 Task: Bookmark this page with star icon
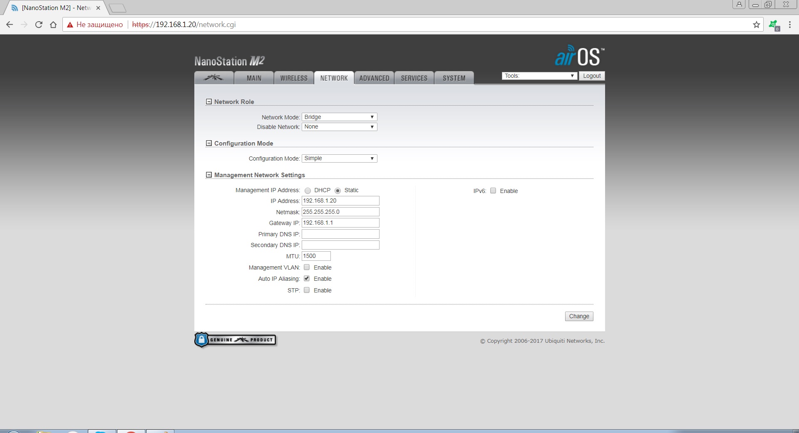coord(756,25)
